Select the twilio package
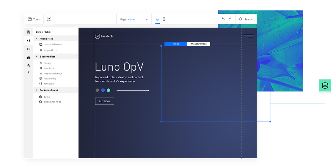 click(x=47, y=97)
